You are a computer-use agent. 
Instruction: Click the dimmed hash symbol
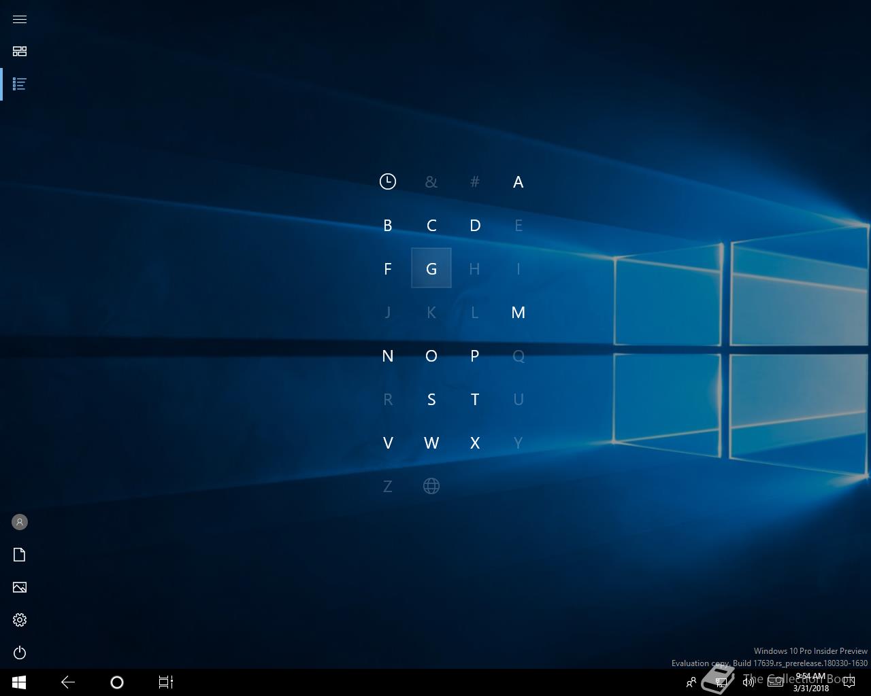click(x=475, y=182)
